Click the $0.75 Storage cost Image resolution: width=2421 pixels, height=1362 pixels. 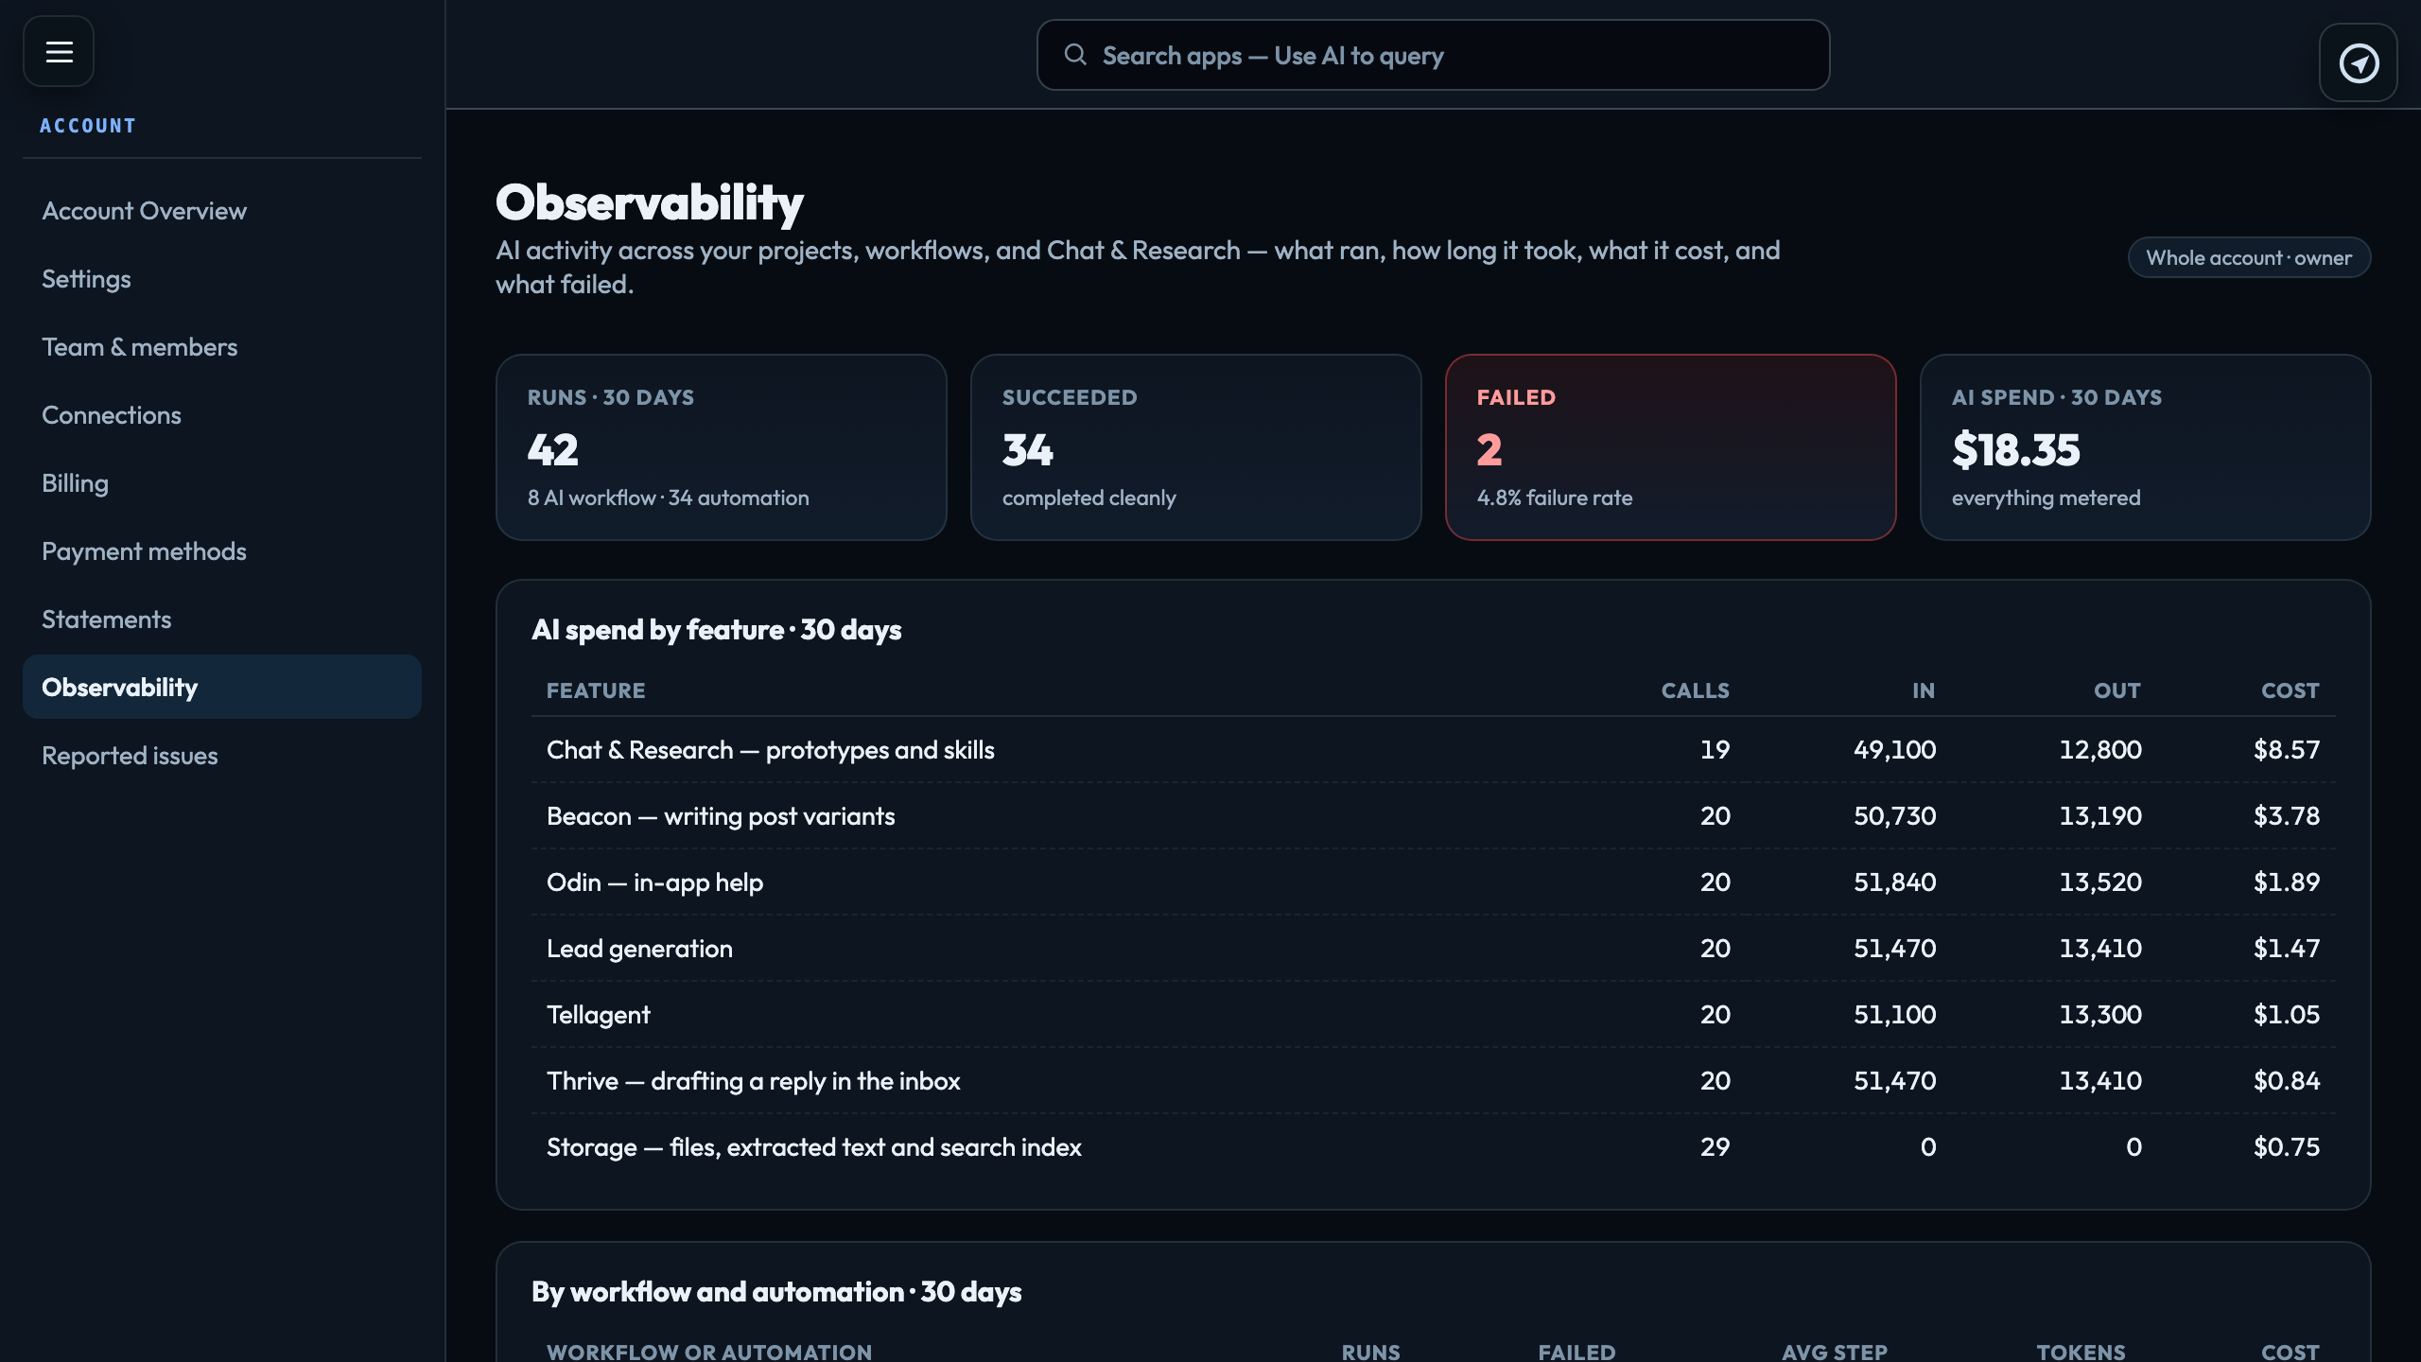(x=2287, y=1146)
